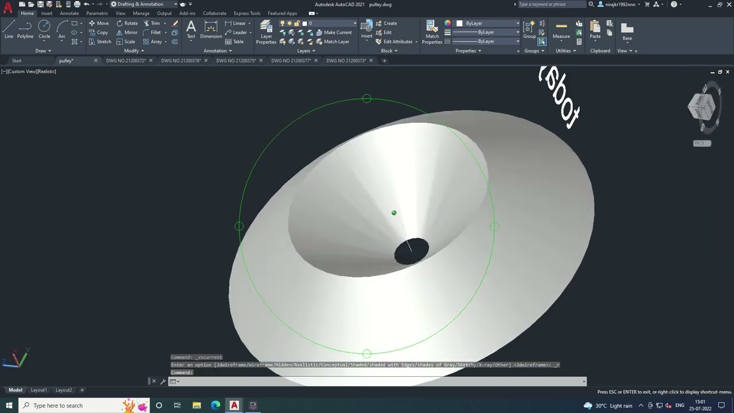This screenshot has width=734, height=413.
Task: Open the Linear dimension dropdown arrow
Action: pos(251,24)
